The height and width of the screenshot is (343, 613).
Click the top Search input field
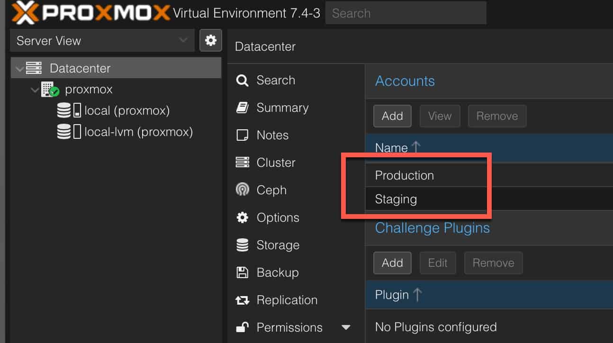[406, 13]
